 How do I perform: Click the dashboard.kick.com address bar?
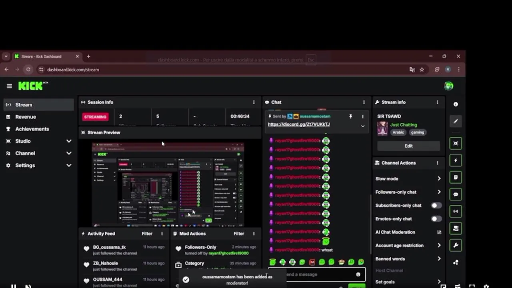tap(224, 70)
